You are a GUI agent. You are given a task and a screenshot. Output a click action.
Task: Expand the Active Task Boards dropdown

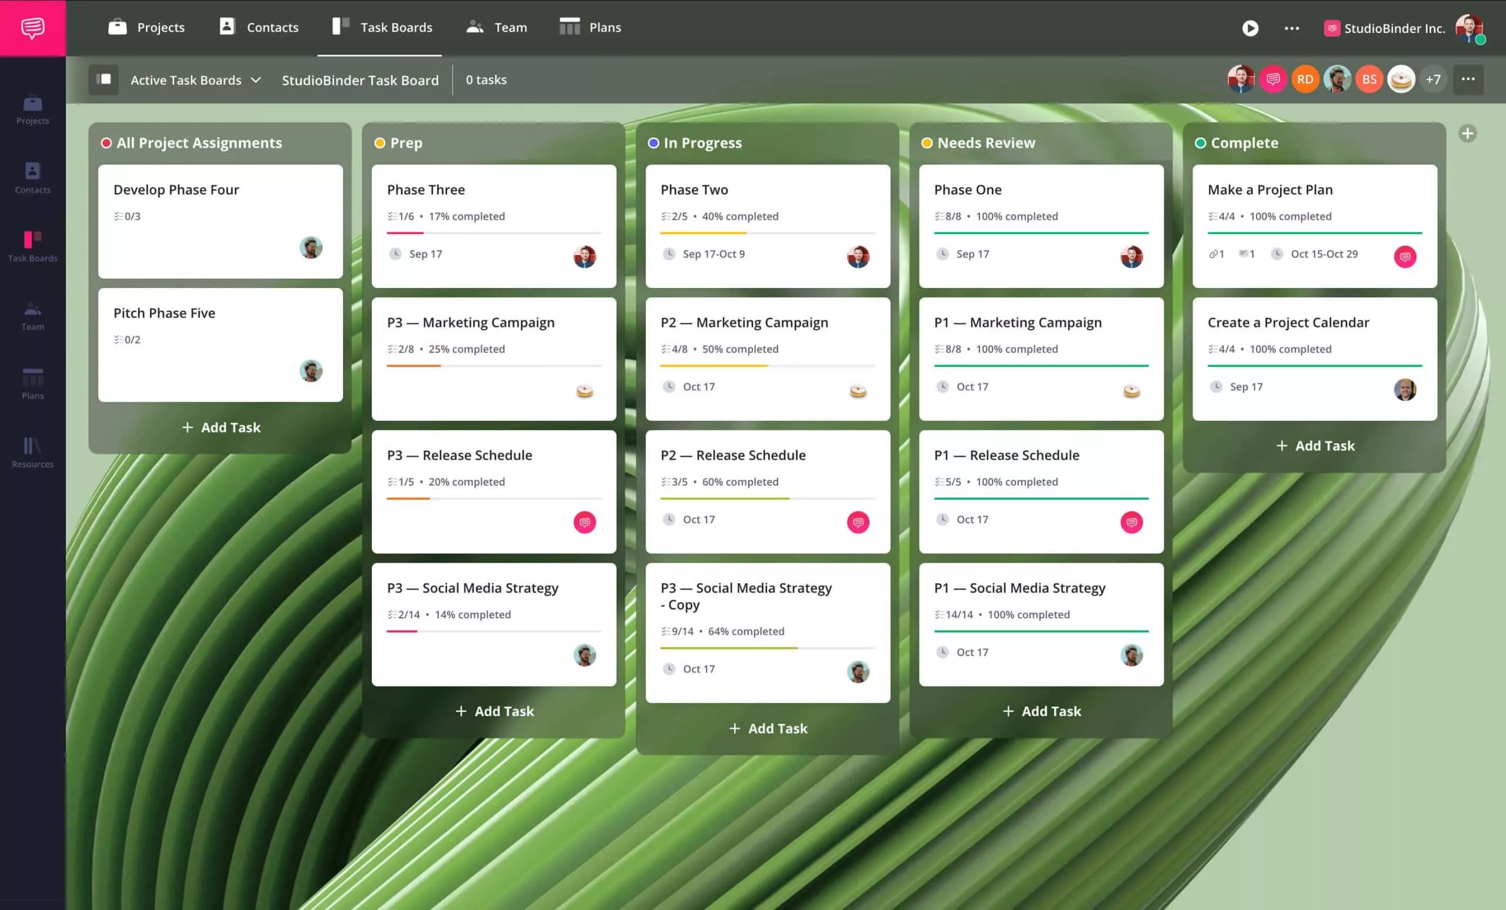pyautogui.click(x=195, y=80)
